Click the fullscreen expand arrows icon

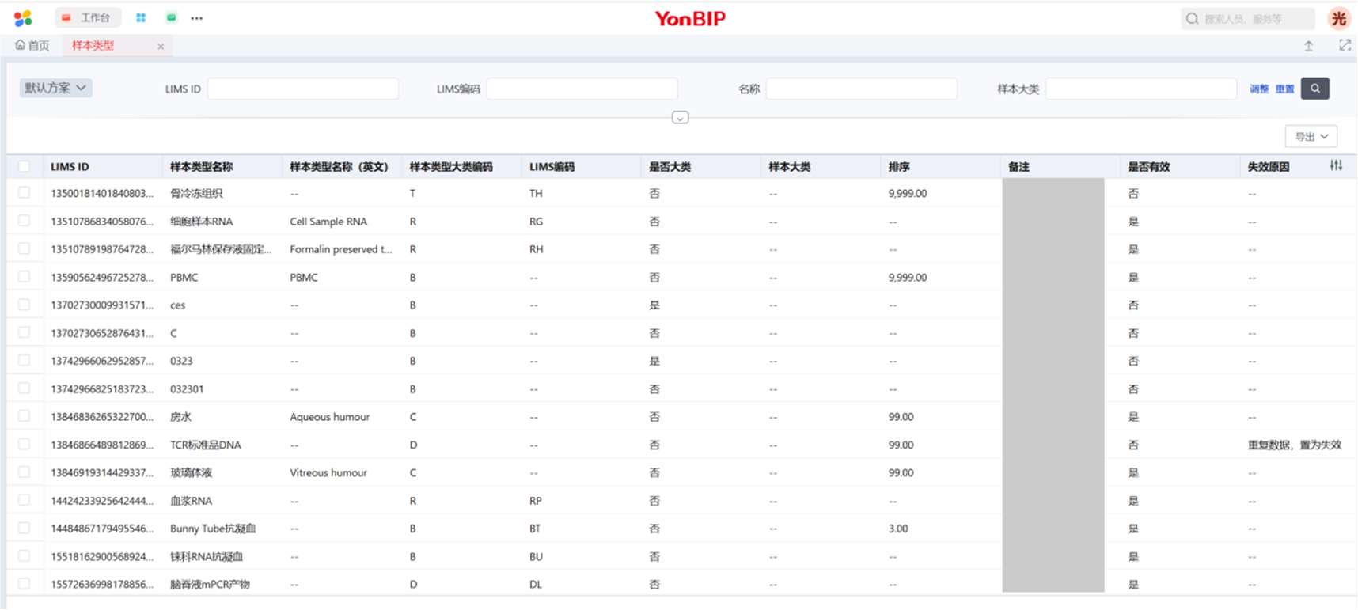tap(1345, 46)
